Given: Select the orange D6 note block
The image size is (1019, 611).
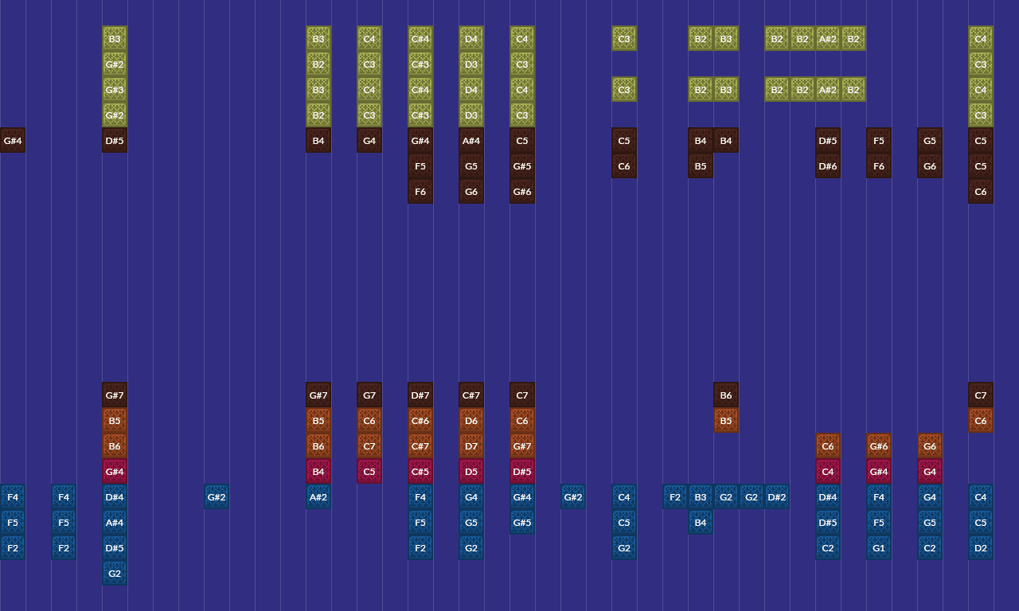Looking at the screenshot, I should click(471, 421).
